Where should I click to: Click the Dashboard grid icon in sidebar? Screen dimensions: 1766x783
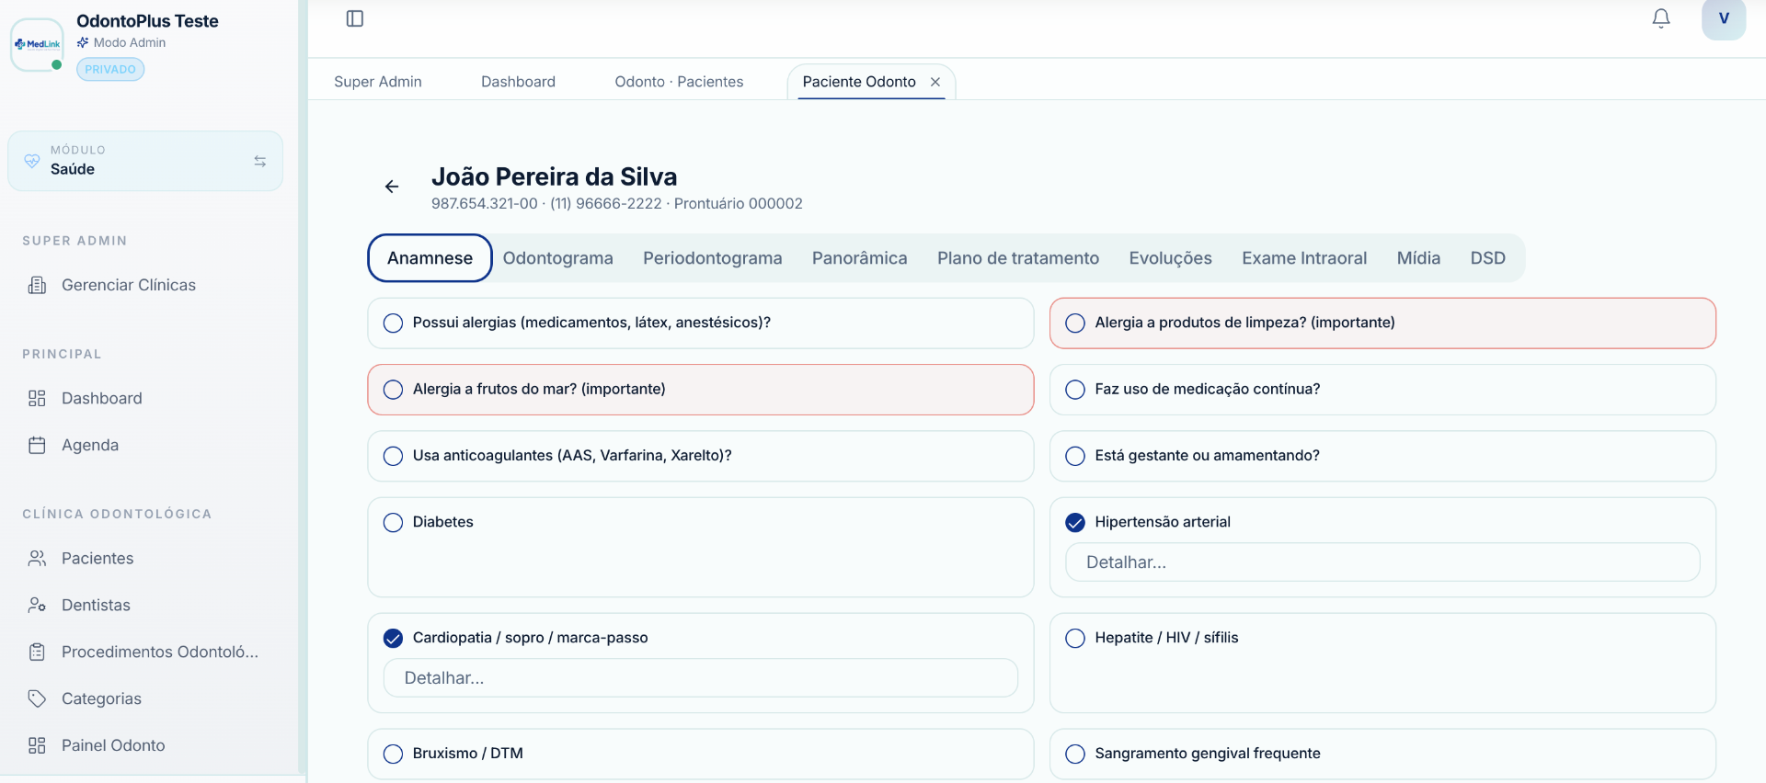point(37,398)
